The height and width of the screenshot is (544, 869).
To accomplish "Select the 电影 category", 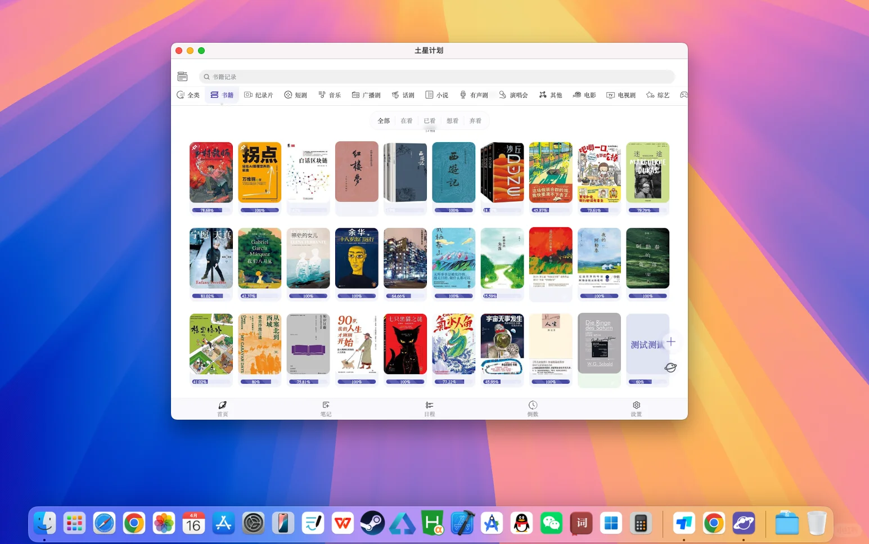I will (x=584, y=95).
